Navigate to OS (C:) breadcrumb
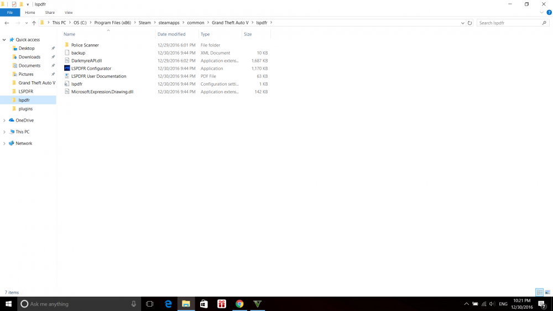The height and width of the screenshot is (311, 553). (80, 23)
